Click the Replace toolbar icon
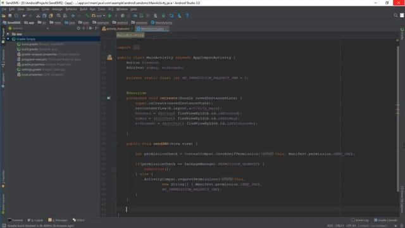This screenshot has width=405, height=228. tap(65, 16)
